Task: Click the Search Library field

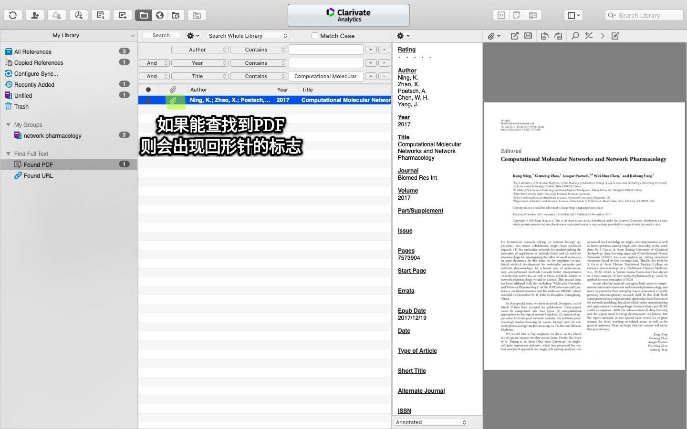Action: pos(644,15)
